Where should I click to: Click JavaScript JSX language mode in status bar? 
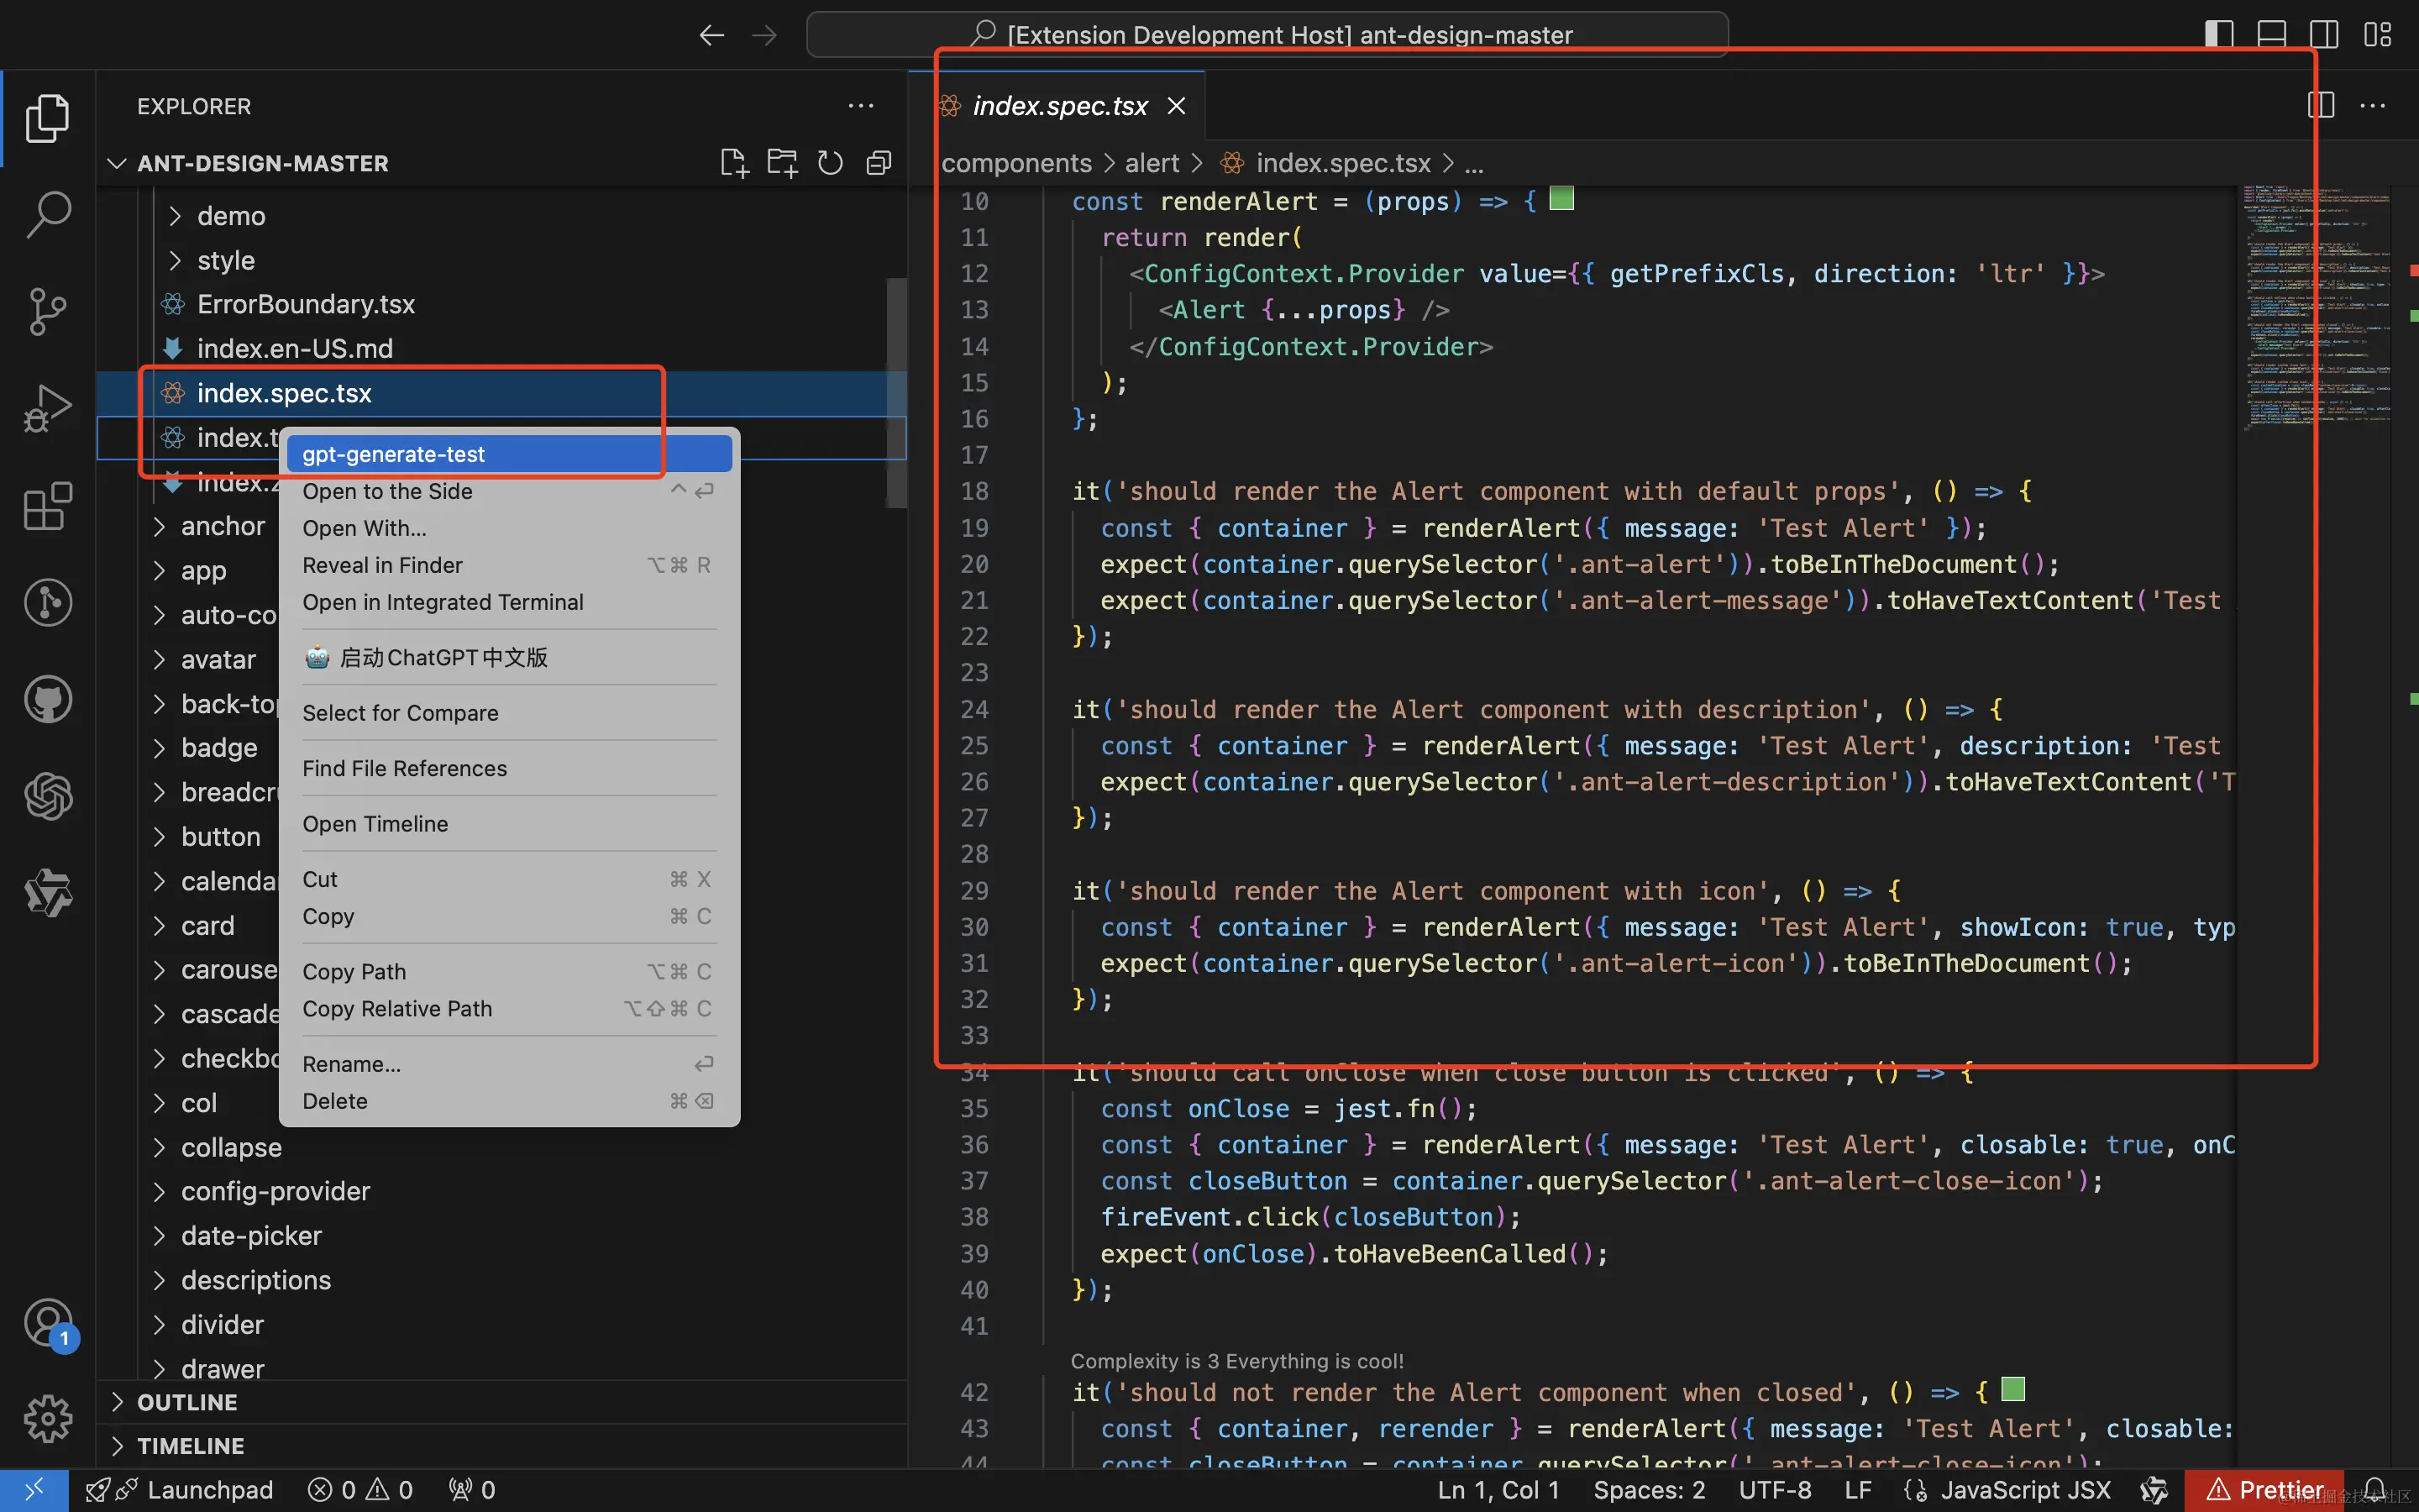tap(2024, 1490)
